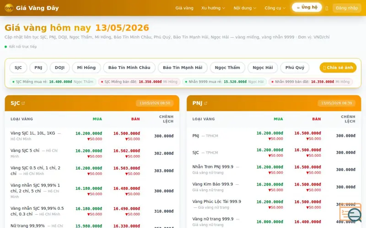Click the Kết nối trực tiếp status indicator
Image resolution: width=366 pixels, height=228 pixels.
21,47
